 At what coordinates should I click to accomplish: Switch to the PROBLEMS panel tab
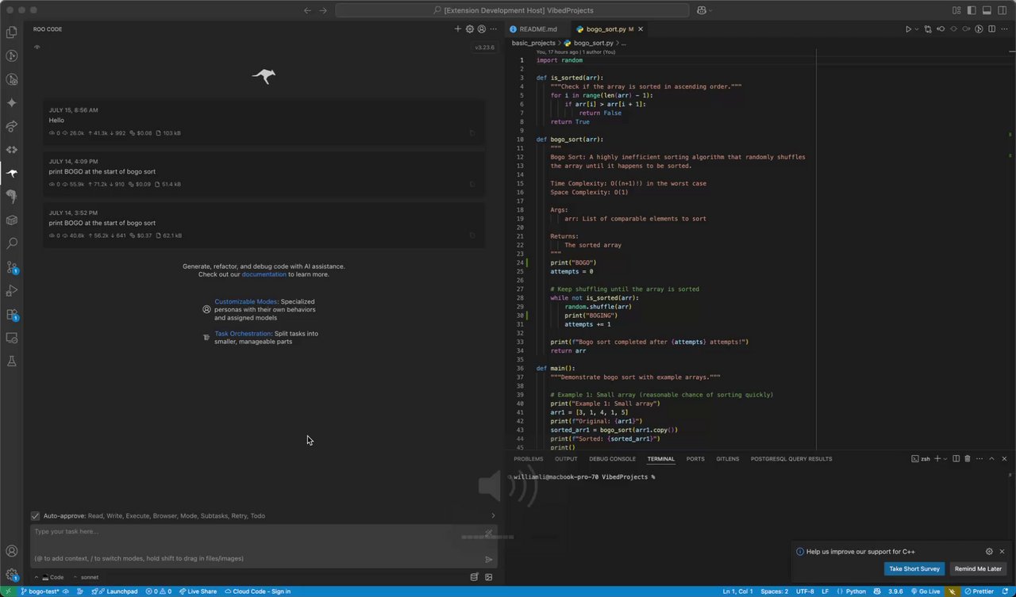pyautogui.click(x=528, y=459)
